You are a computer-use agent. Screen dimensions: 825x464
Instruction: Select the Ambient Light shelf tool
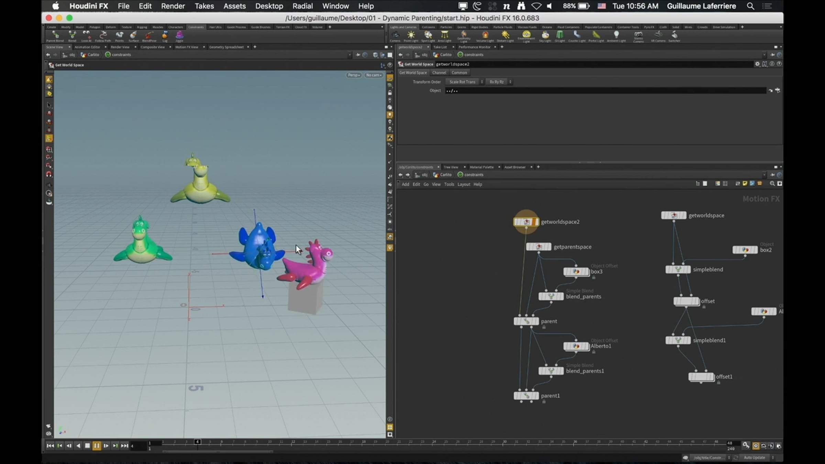tap(616, 36)
